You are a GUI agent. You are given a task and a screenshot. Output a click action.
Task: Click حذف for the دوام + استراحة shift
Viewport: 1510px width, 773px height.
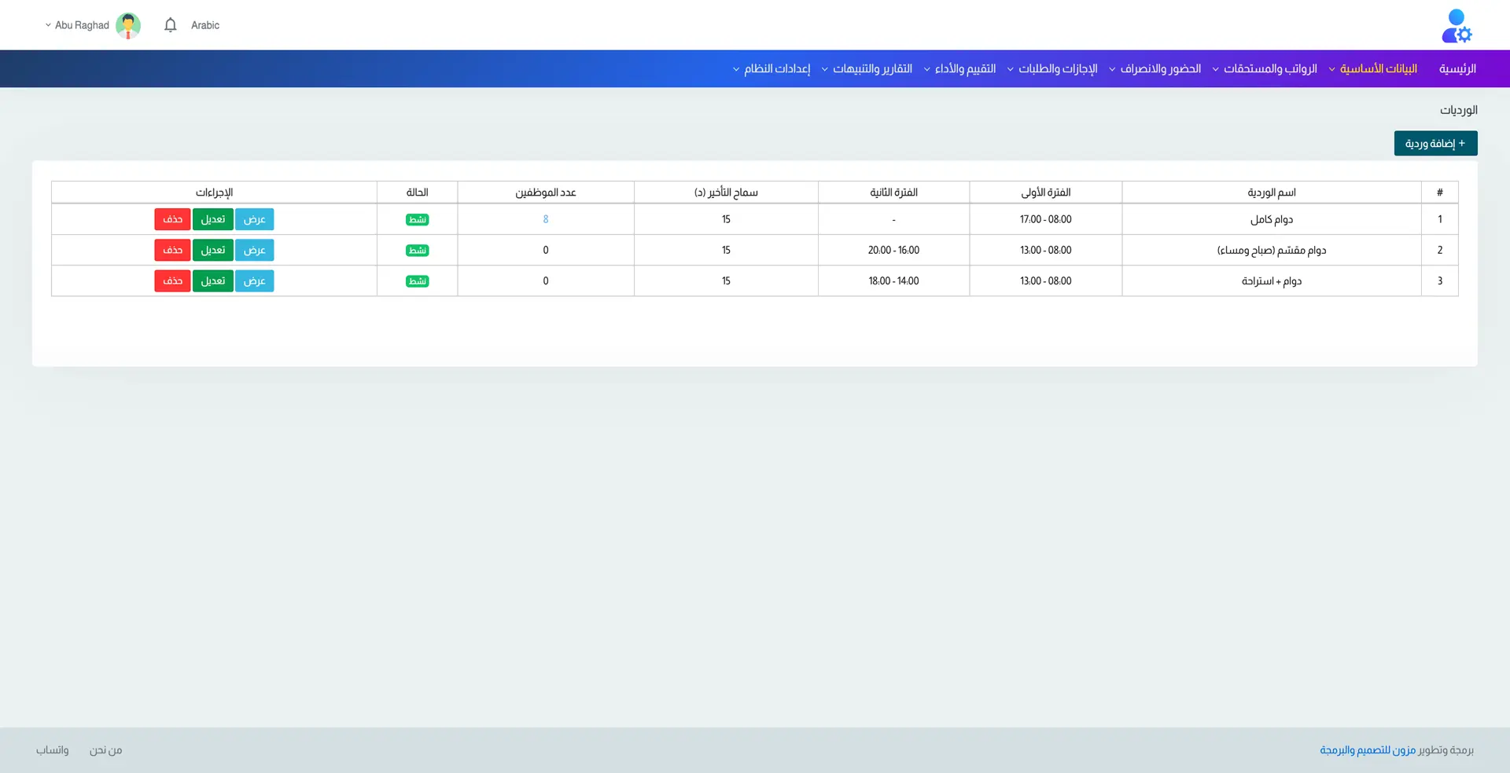172,281
